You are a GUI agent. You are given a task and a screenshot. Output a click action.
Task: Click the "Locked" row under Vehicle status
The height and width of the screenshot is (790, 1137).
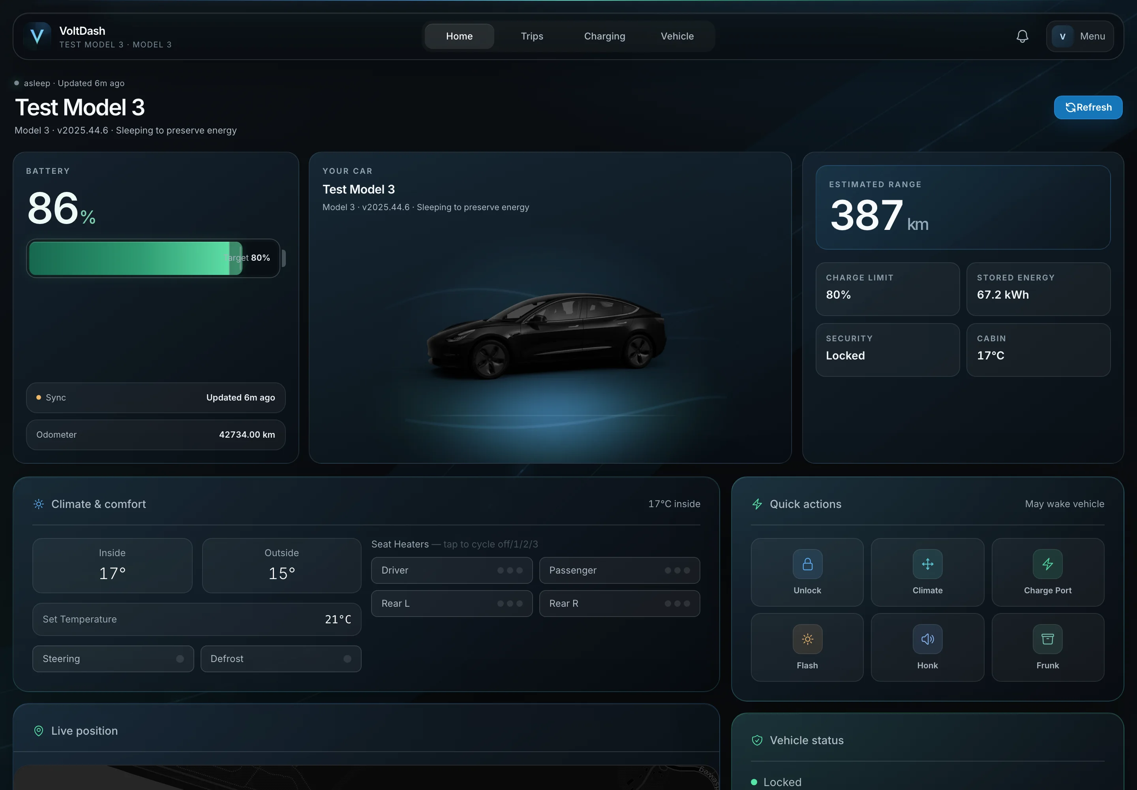point(928,782)
